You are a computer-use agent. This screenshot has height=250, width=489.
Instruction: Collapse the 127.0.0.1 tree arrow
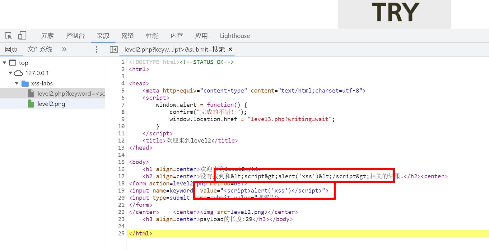10,73
